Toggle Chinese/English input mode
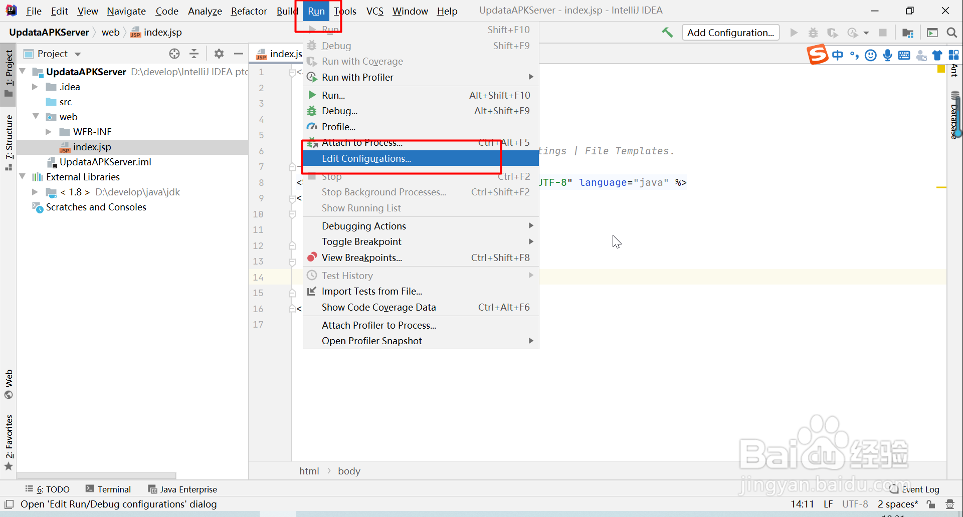 (x=837, y=55)
